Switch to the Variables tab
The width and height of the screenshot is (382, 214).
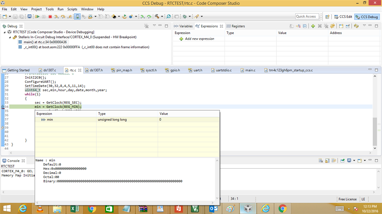point(183,26)
